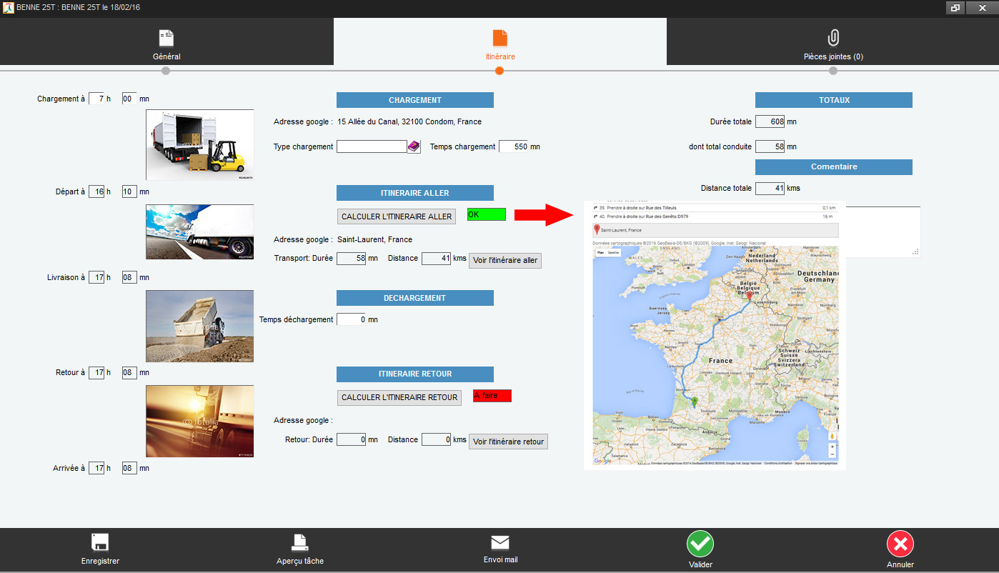This screenshot has width=999, height=573.
Task: Click the DECHARGEMENT section header
Action: coord(415,298)
